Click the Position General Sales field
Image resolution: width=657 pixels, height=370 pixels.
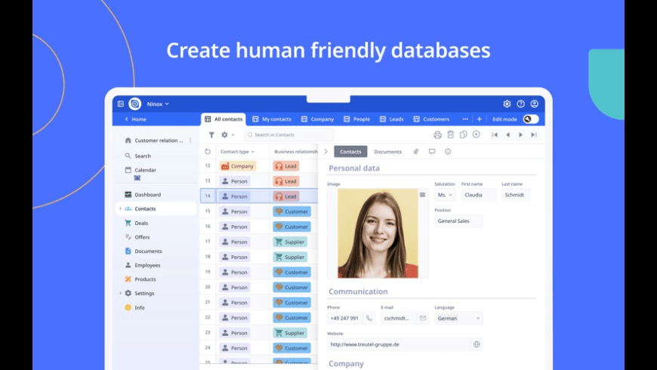click(x=458, y=221)
